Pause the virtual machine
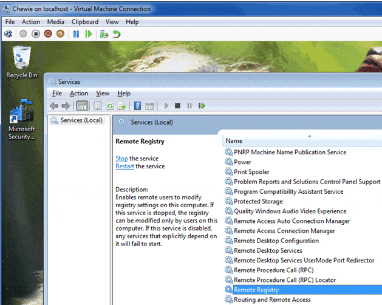The image size is (382, 305). pos(77,34)
